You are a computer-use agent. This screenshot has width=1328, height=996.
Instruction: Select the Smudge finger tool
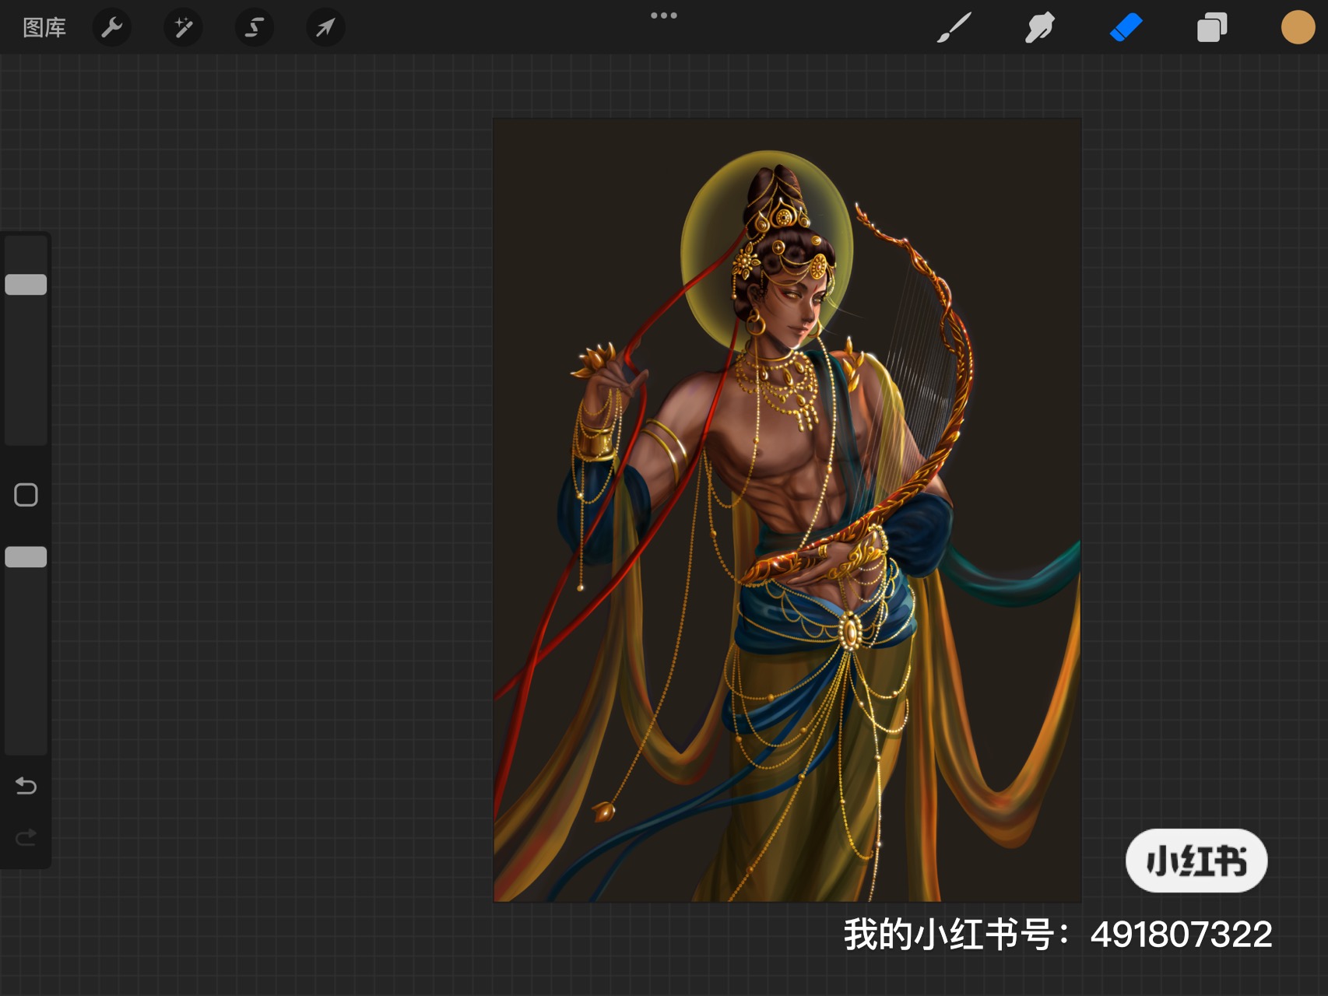pyautogui.click(x=1040, y=28)
